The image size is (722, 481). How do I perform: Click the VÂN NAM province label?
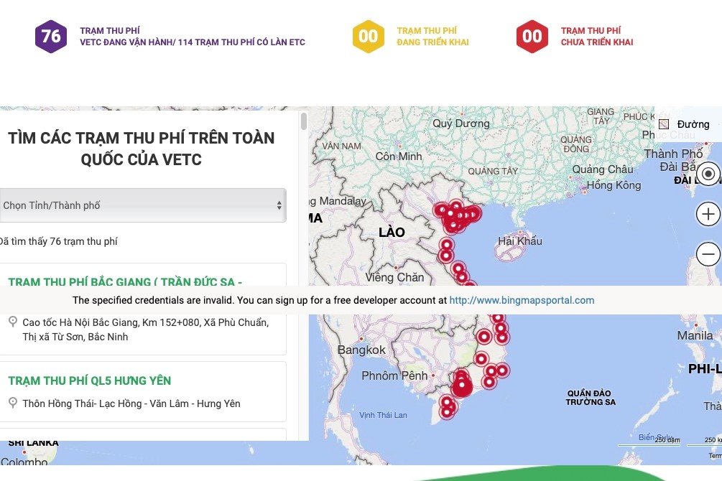click(342, 146)
